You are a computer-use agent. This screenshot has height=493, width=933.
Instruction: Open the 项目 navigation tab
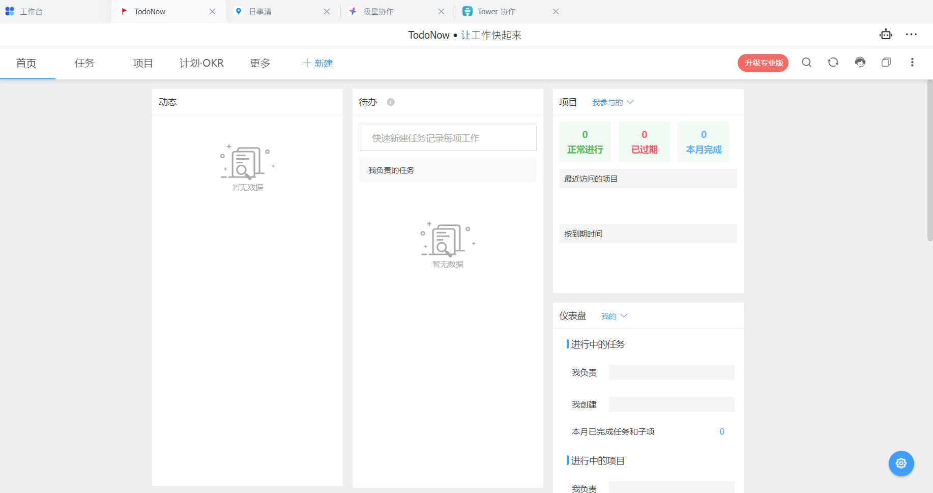pyautogui.click(x=143, y=63)
